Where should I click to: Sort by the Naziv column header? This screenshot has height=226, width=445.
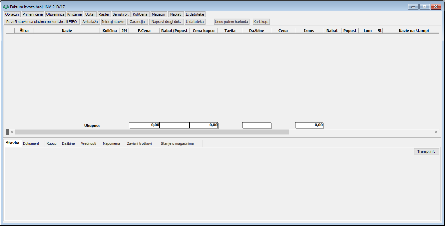67,31
